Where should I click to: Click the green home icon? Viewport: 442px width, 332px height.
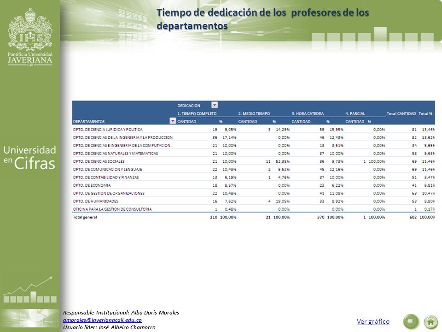tap(431, 321)
